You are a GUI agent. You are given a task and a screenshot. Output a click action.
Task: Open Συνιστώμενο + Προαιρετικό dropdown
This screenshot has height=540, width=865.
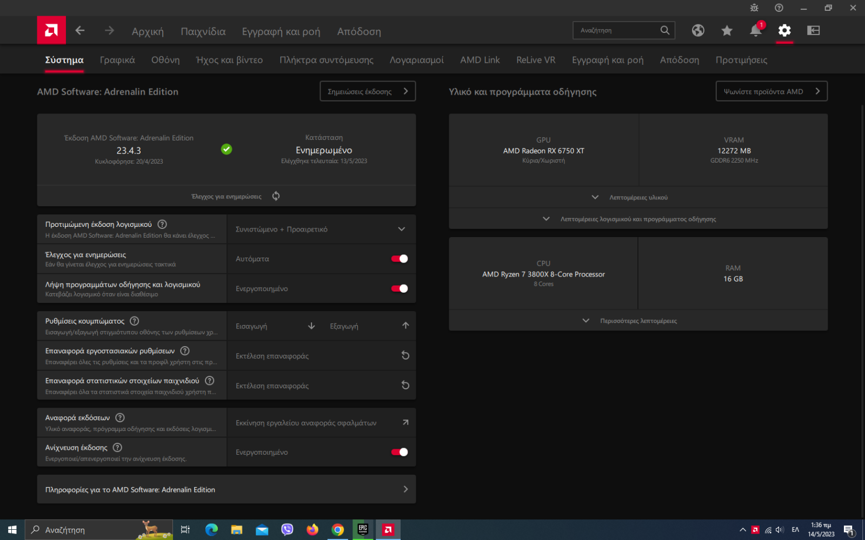point(321,229)
